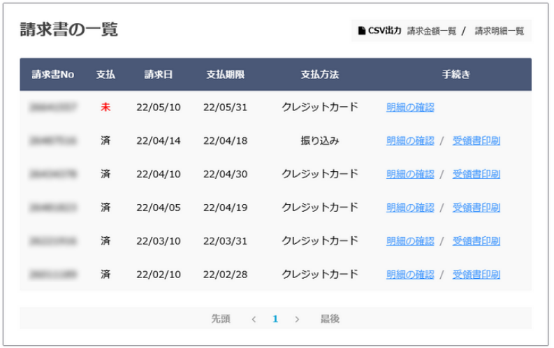This screenshot has width=554, height=348.
Task: Jump to 先頭 first page
Action: (x=221, y=319)
